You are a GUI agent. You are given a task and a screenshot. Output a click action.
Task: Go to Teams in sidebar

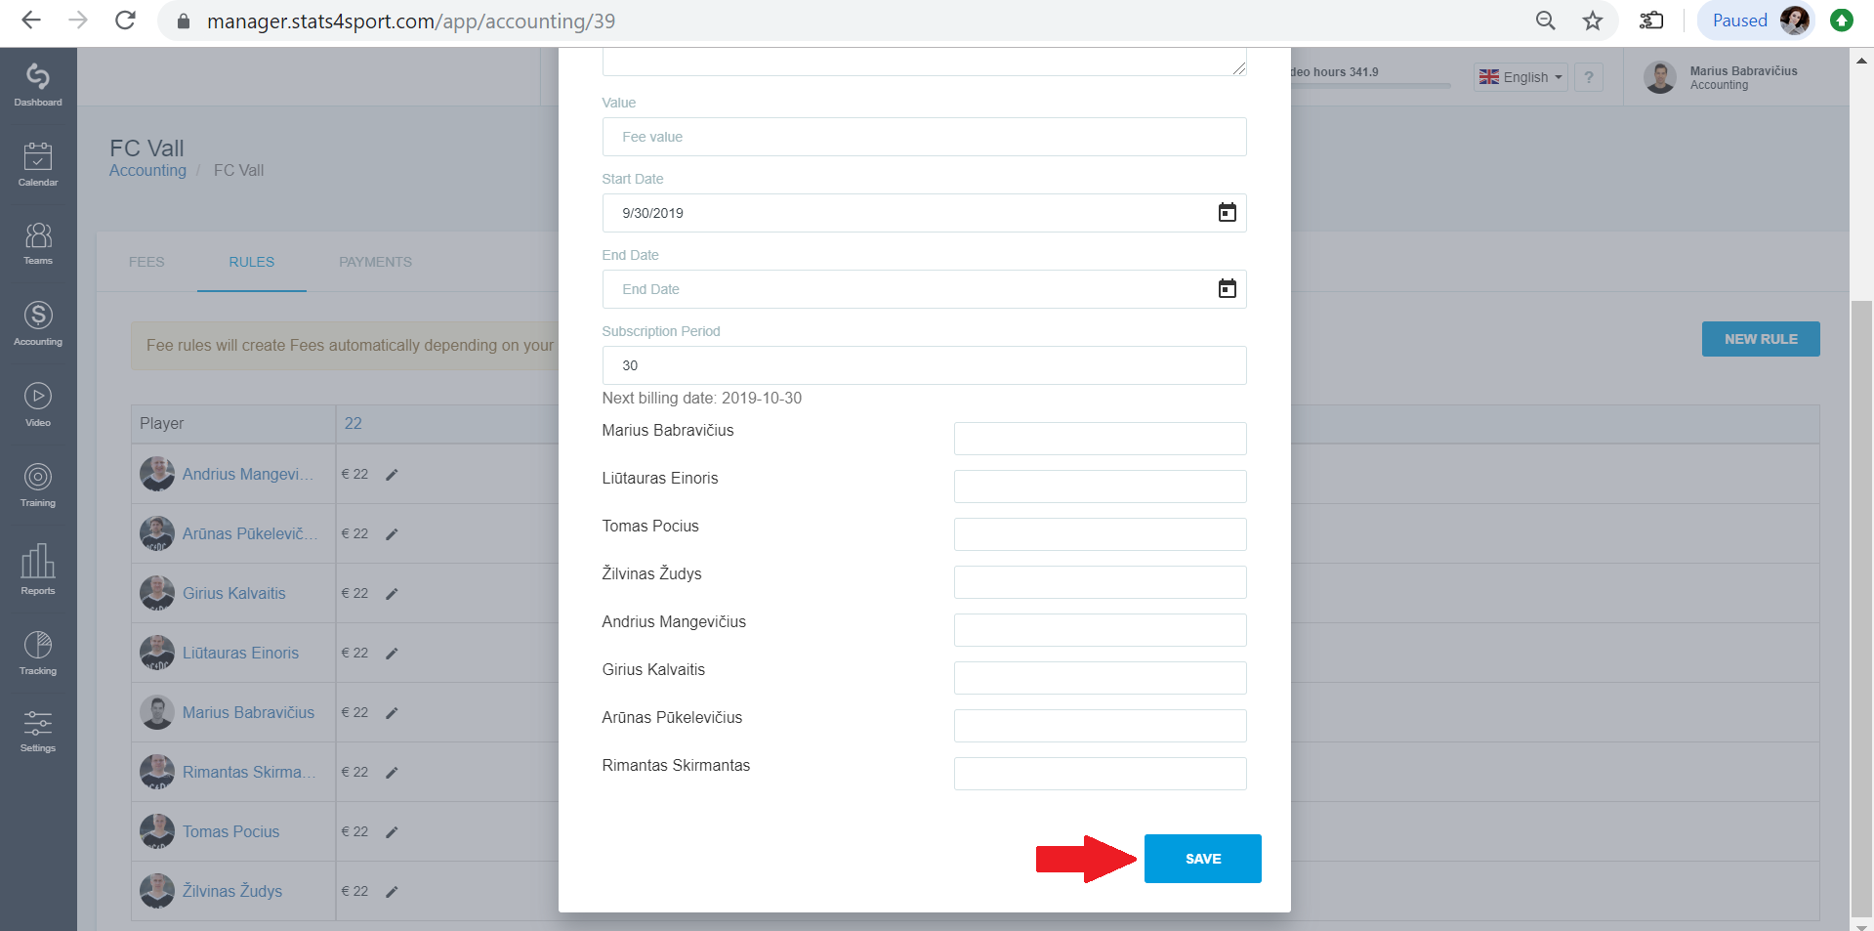pos(38,243)
